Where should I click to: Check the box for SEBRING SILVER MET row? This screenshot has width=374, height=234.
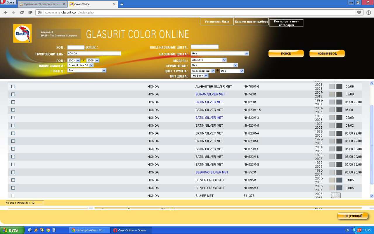pos(13,172)
